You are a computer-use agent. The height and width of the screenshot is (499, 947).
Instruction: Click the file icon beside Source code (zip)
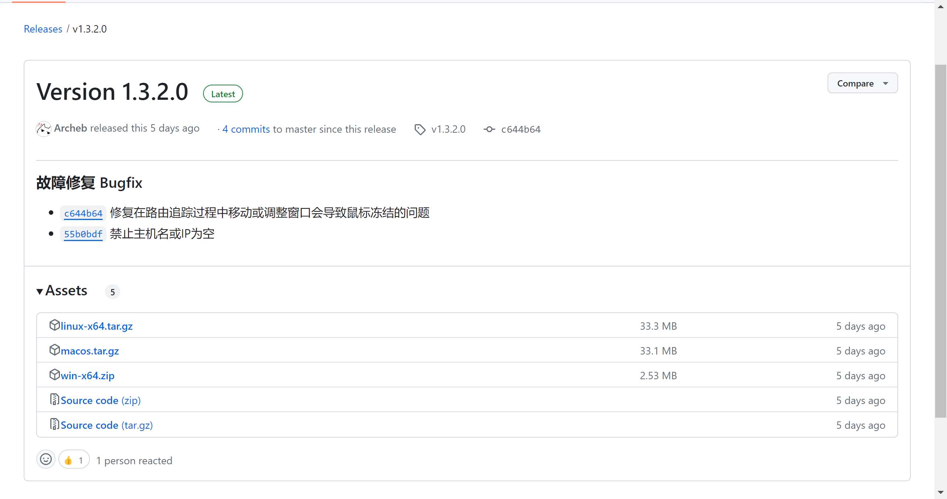tap(54, 399)
